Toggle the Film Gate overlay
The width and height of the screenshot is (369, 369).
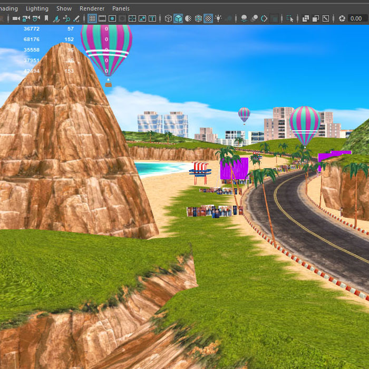pos(102,18)
